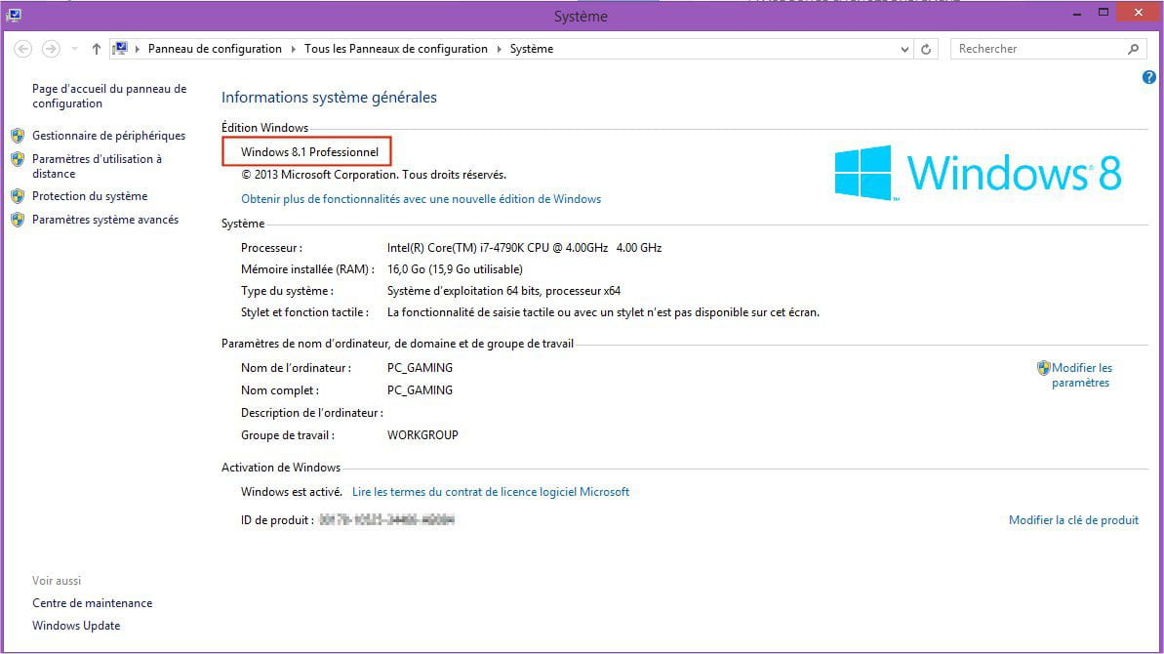Click the computer icon in the address bar
The height and width of the screenshot is (654, 1164).
[x=119, y=49]
